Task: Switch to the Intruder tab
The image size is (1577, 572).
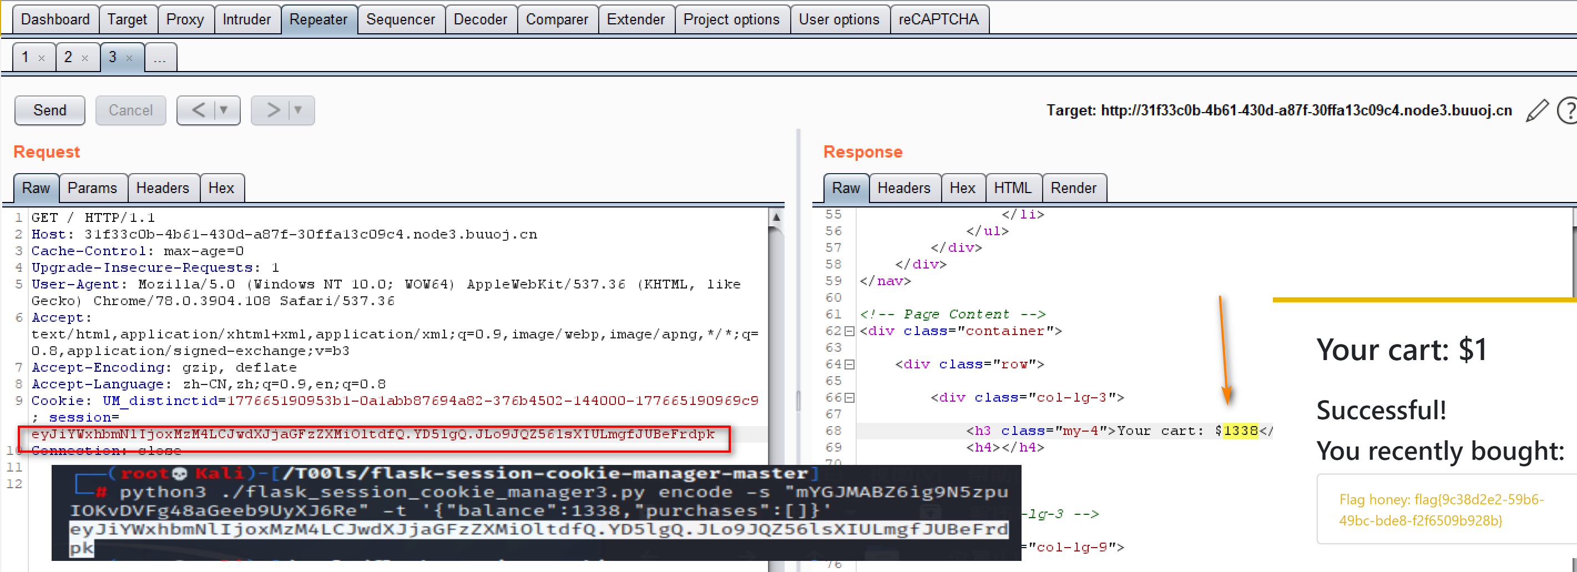Action: point(246,19)
